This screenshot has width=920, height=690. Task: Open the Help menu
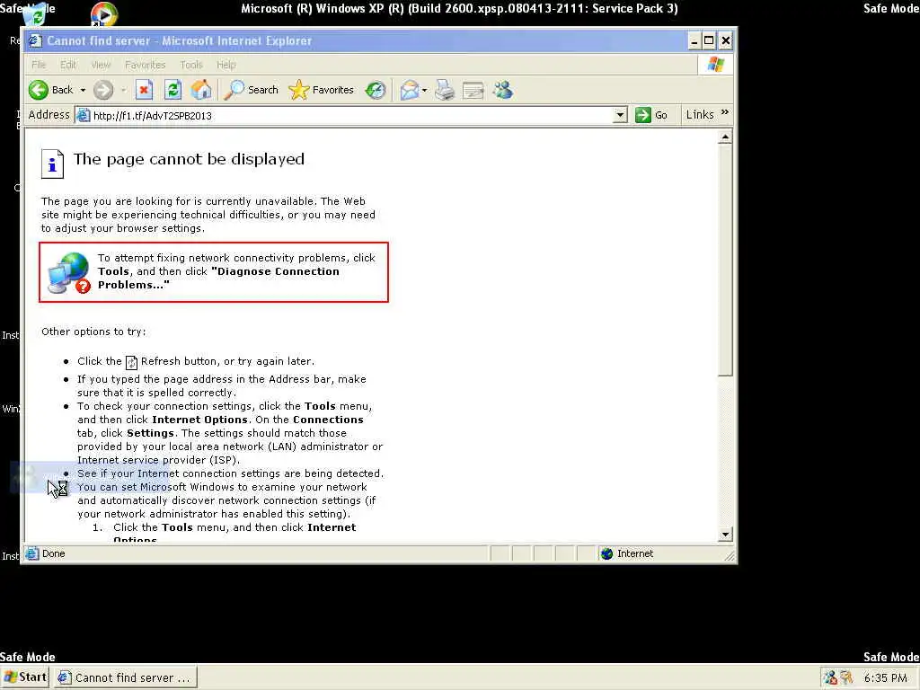pos(226,65)
